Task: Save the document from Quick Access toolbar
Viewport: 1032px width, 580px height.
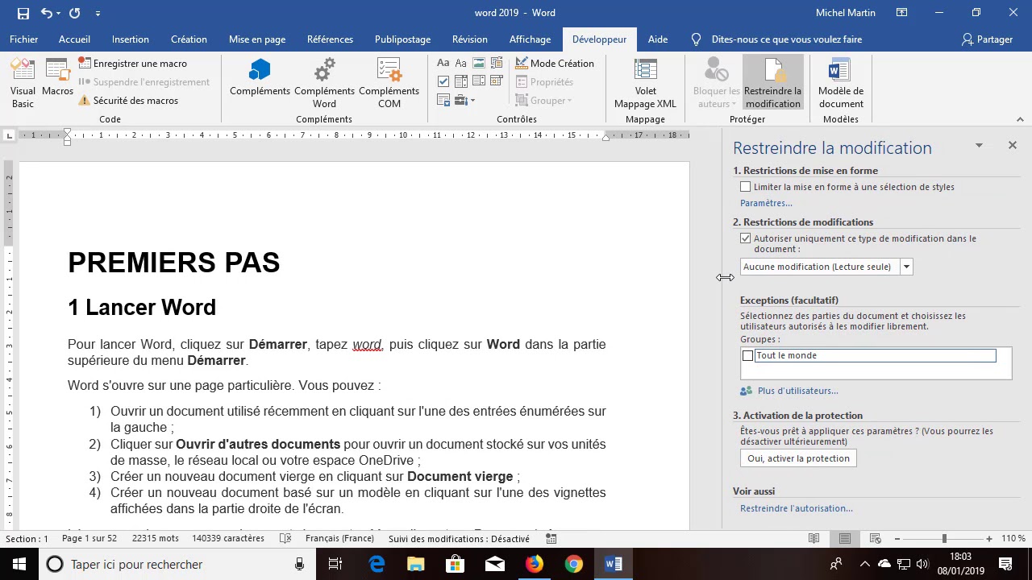Action: tap(23, 13)
